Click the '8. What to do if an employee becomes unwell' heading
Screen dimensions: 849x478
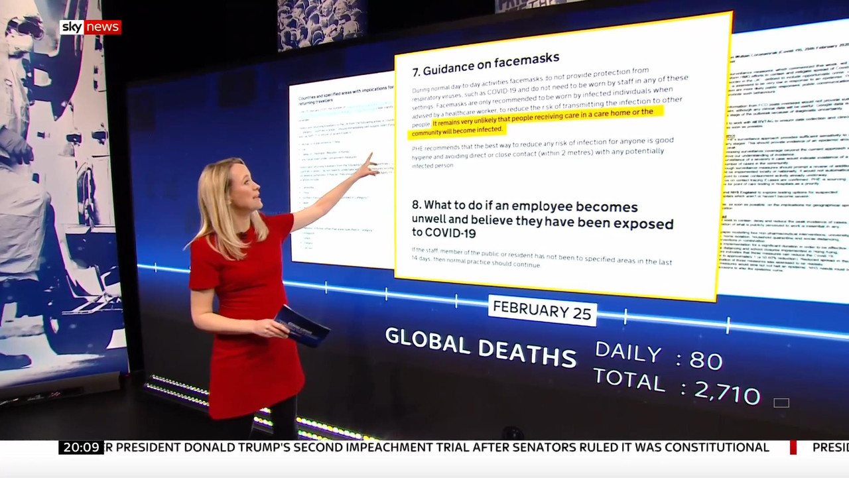pyautogui.click(x=542, y=219)
